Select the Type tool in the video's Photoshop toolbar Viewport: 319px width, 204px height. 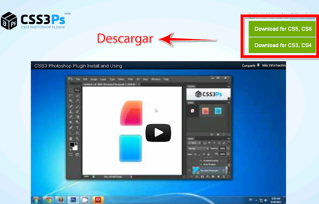point(77,128)
